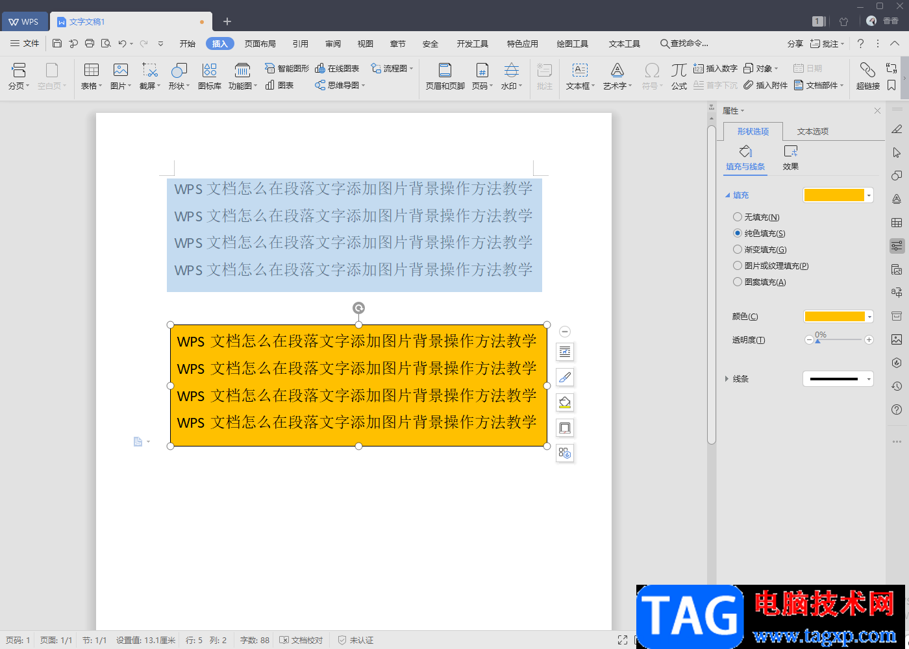
Task: Click the new tab plus button
Action: [227, 21]
